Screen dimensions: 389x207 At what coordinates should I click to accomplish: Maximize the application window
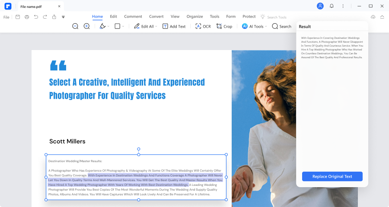pos(371,6)
